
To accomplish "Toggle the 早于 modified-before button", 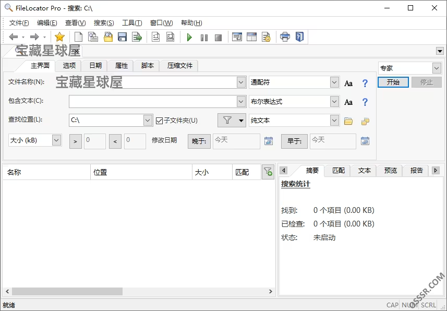I will click(x=294, y=141).
